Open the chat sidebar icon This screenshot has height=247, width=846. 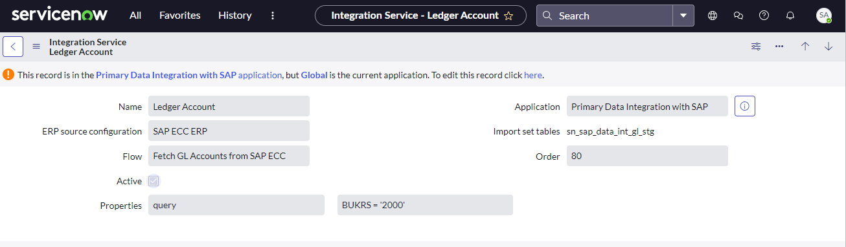[x=738, y=16]
